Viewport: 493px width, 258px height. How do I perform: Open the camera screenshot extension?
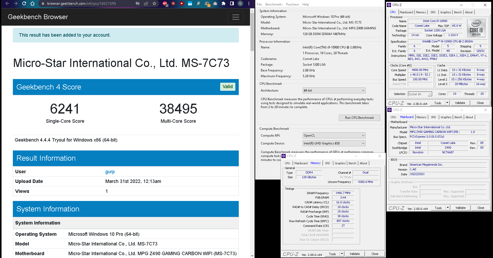215,3
